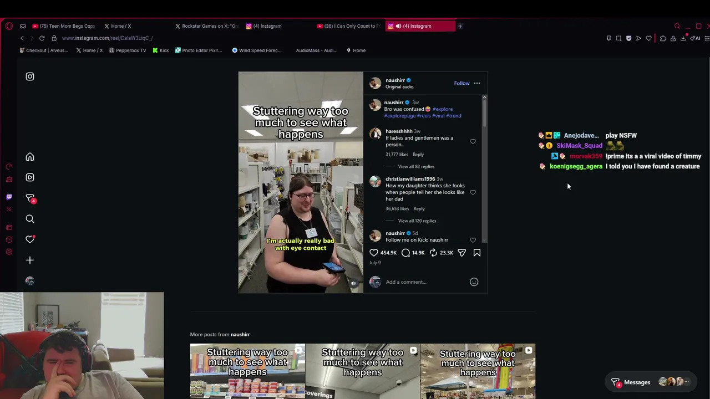Open the reel's comments bubble

click(406, 253)
